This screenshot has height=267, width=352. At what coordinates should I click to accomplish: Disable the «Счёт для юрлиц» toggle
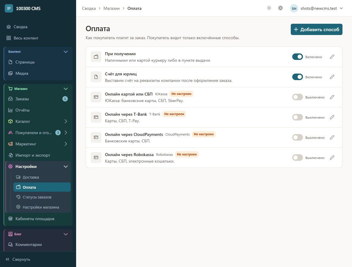pyautogui.click(x=298, y=77)
